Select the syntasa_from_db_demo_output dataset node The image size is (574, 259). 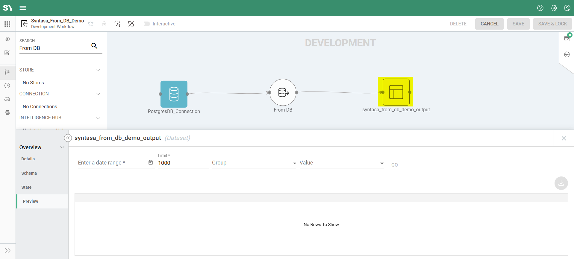[396, 92]
